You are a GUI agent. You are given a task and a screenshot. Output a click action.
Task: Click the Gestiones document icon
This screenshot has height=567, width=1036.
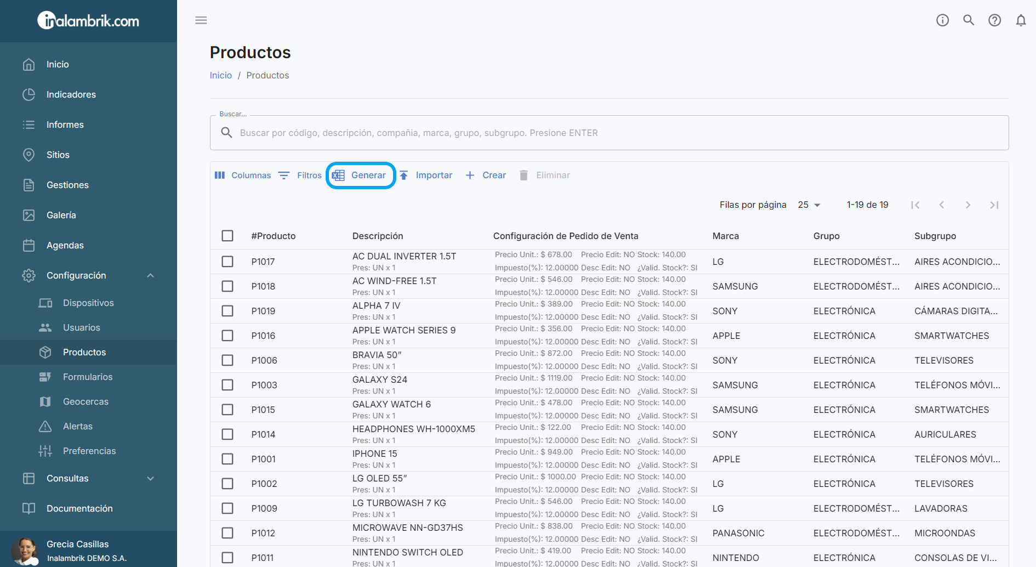pyautogui.click(x=29, y=185)
